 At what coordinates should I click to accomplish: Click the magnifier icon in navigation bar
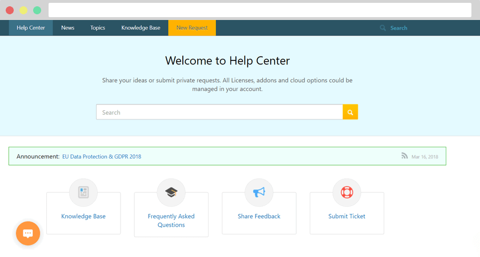pyautogui.click(x=383, y=28)
